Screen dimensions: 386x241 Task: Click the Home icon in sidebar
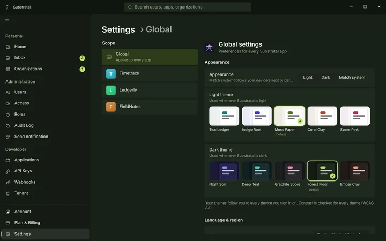(8, 47)
